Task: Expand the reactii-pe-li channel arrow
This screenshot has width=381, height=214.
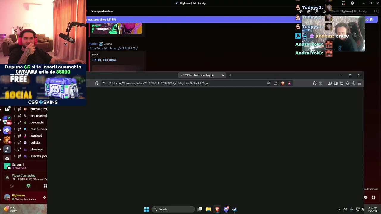Action: (x=15, y=129)
